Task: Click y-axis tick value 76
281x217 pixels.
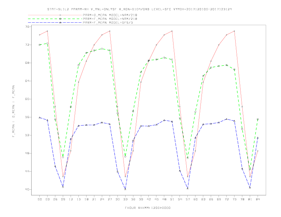Action: [x=28, y=27]
